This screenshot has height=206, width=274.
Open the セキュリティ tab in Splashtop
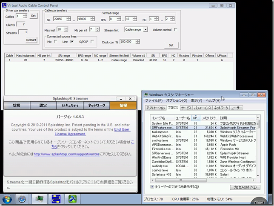[x=70, y=105]
